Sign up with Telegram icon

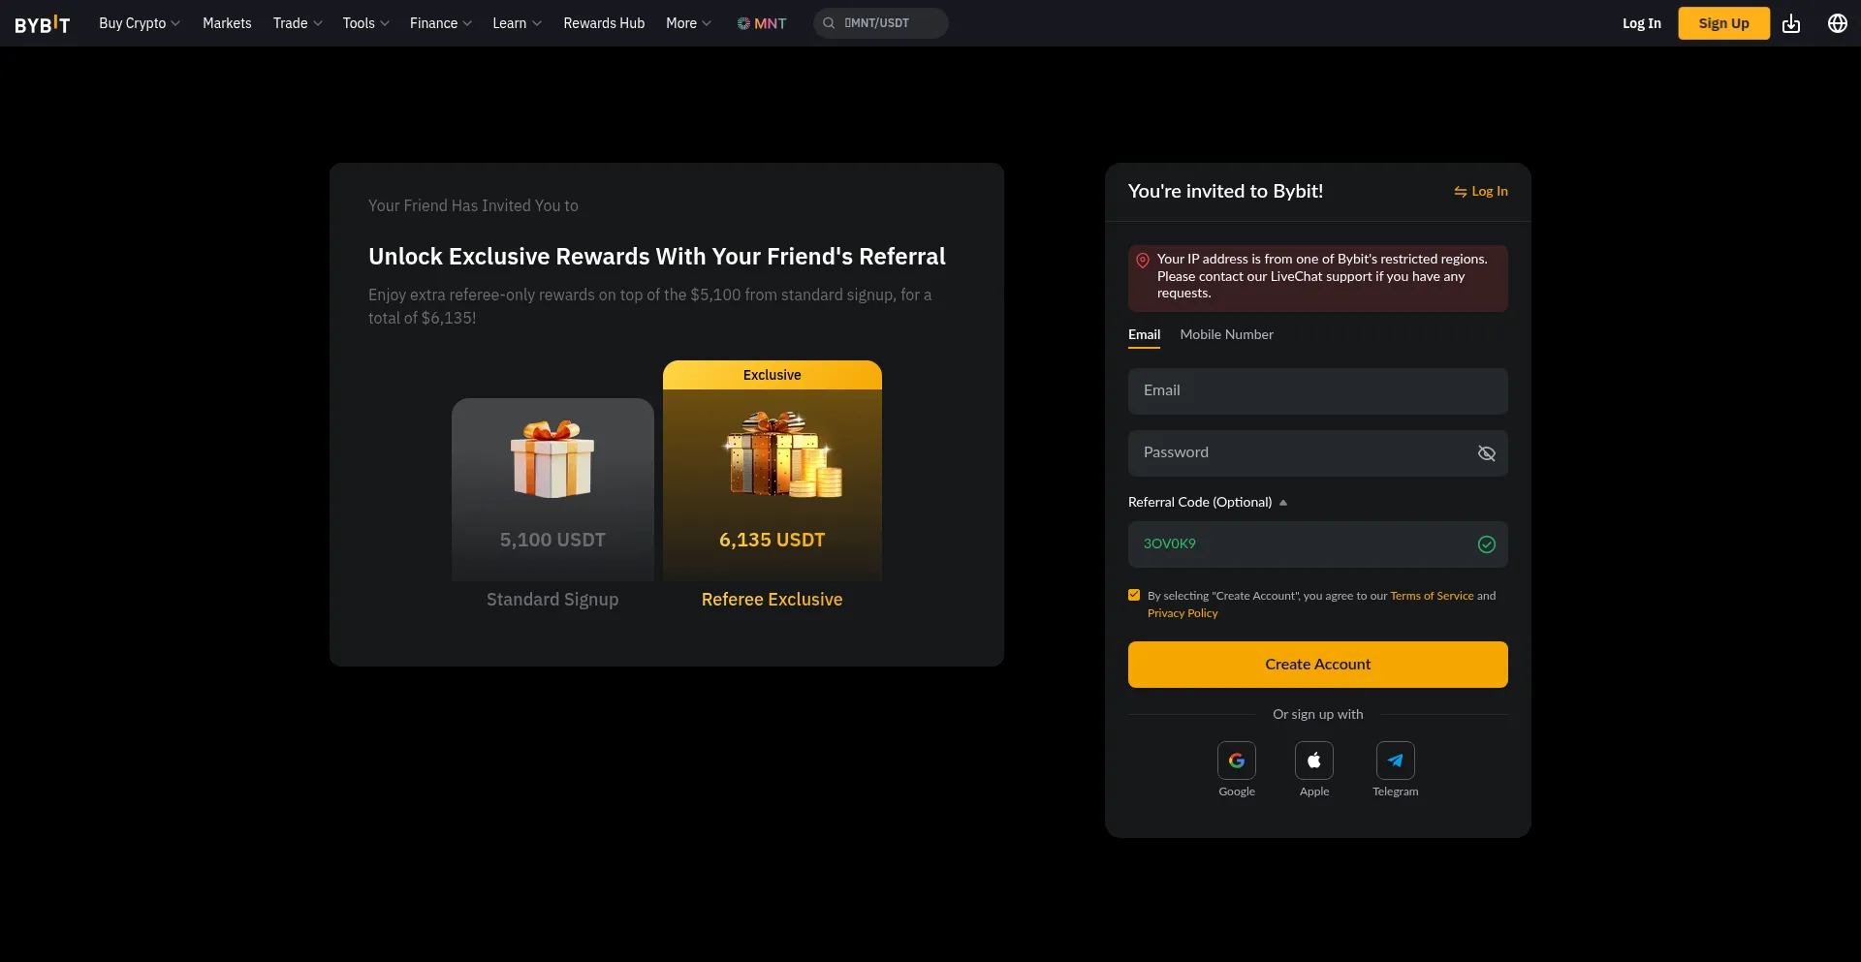[1395, 760]
